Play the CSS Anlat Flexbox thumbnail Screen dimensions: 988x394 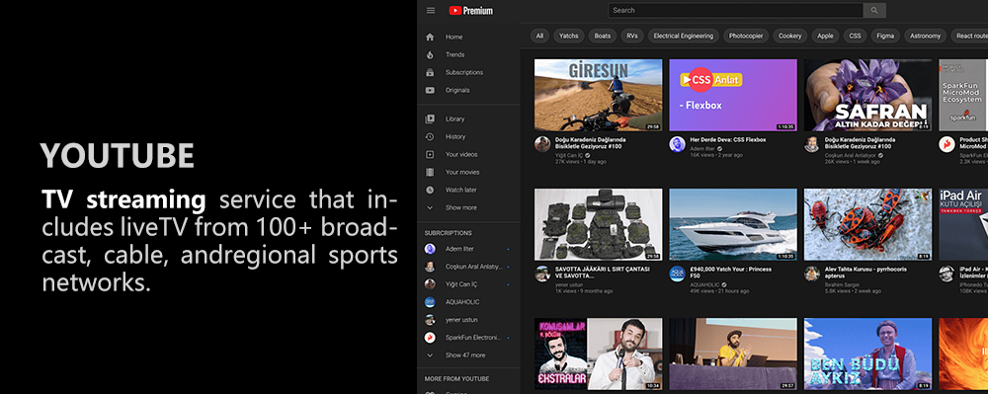point(733,95)
